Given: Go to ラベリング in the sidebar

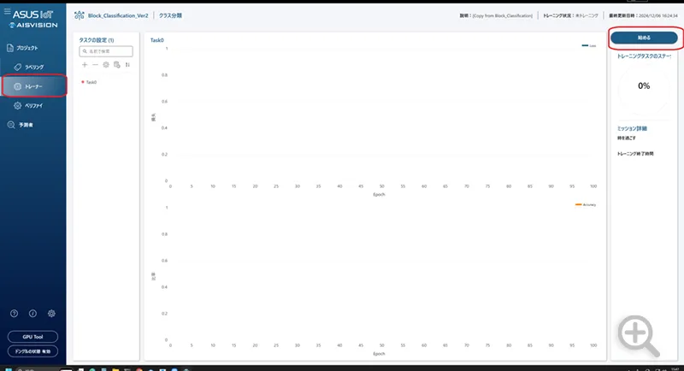Looking at the screenshot, I should tap(28, 68).
